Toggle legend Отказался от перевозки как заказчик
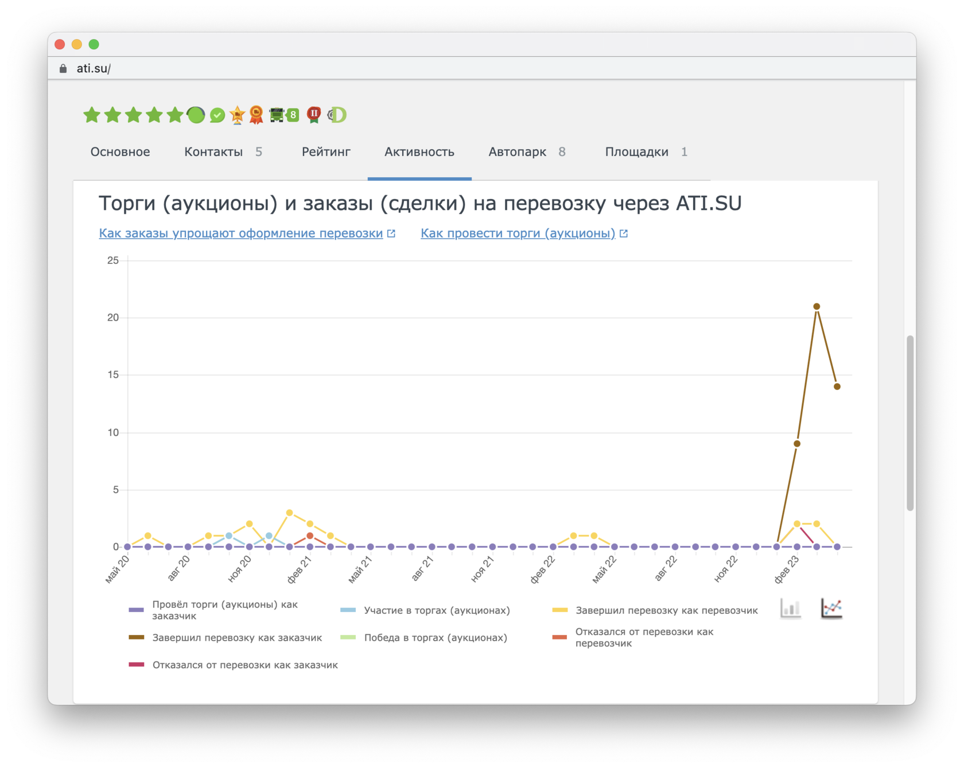The image size is (964, 768). (x=234, y=665)
